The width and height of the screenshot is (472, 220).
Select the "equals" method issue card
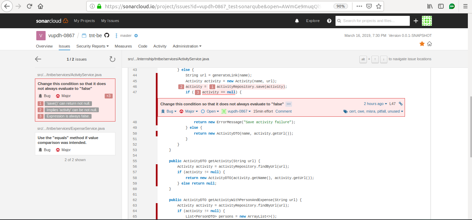coord(75,144)
